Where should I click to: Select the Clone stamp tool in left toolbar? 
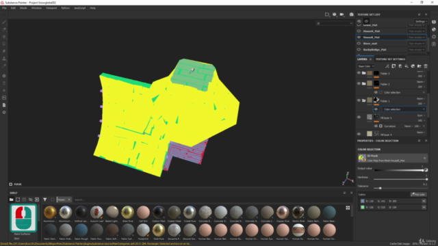point(4,59)
